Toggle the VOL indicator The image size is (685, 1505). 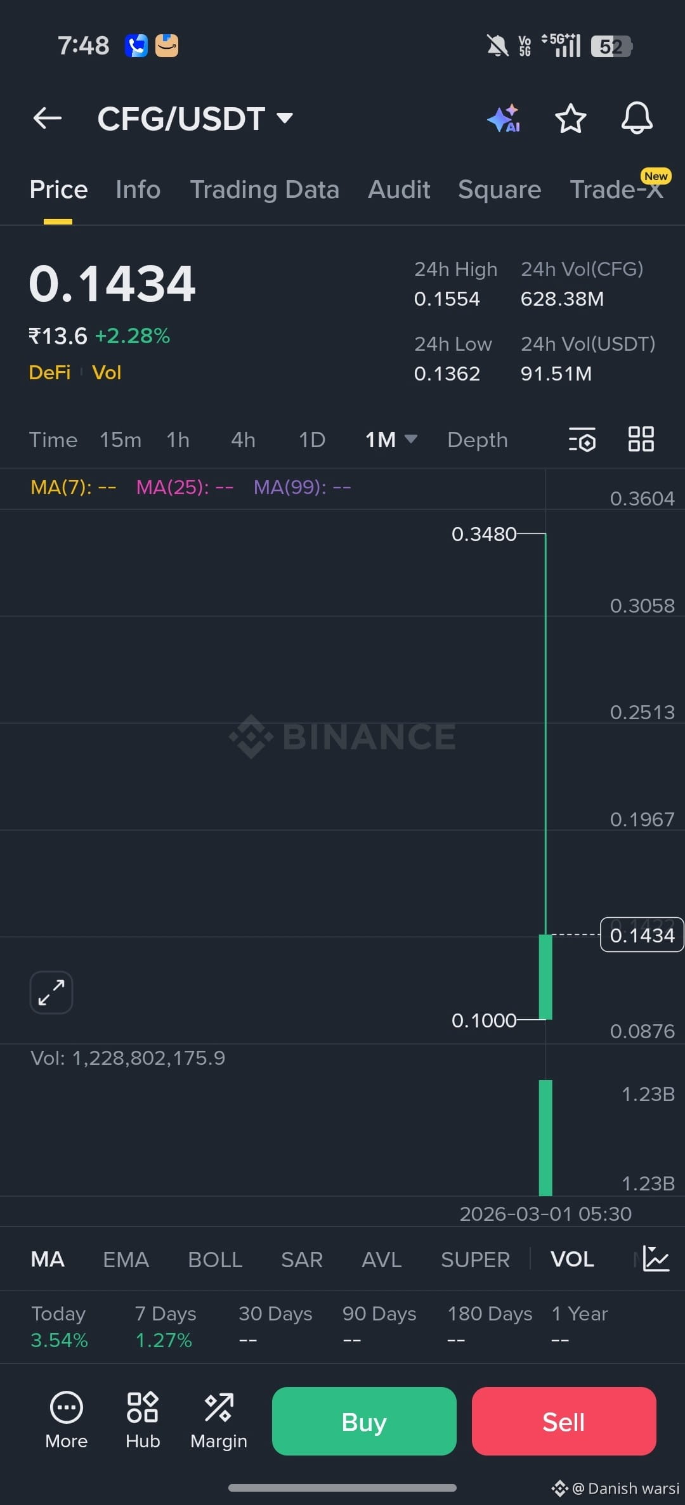(572, 1259)
